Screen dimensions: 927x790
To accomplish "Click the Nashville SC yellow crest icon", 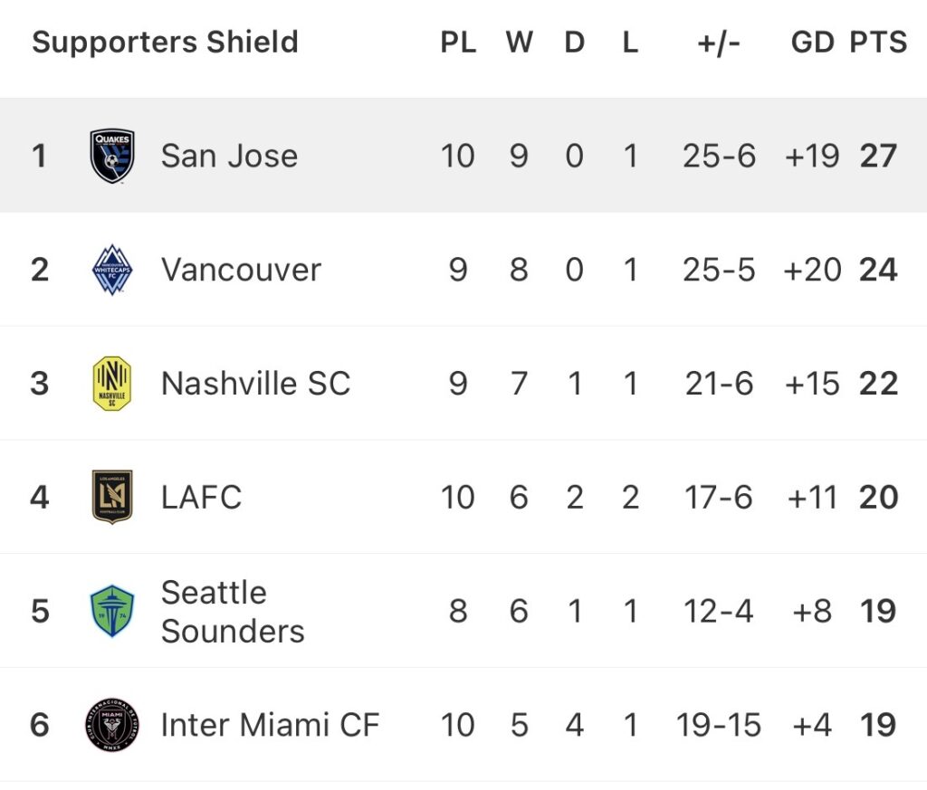I will pyautogui.click(x=112, y=384).
